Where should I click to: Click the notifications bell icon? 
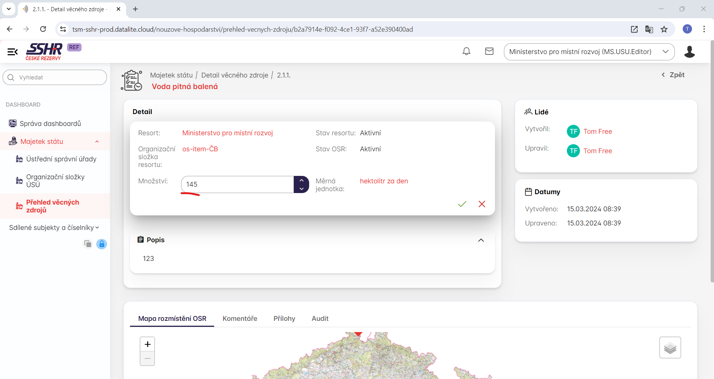point(466,51)
